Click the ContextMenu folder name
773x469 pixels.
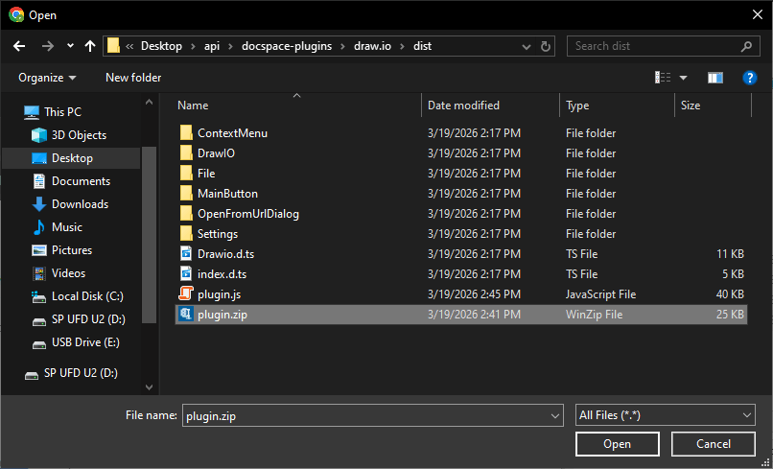(232, 133)
